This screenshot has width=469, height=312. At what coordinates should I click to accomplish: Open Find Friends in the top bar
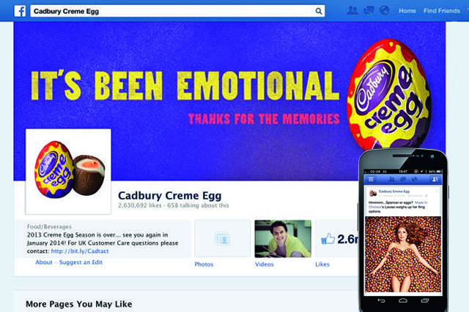[x=441, y=11]
